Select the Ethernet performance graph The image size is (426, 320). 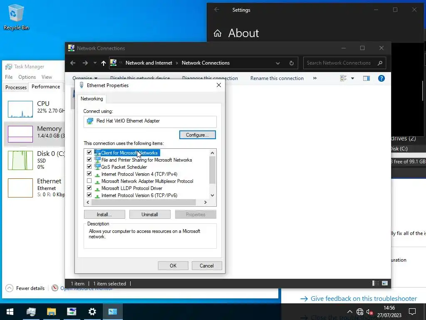tap(20, 188)
